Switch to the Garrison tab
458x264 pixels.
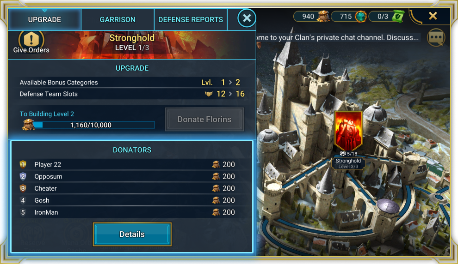tap(118, 19)
